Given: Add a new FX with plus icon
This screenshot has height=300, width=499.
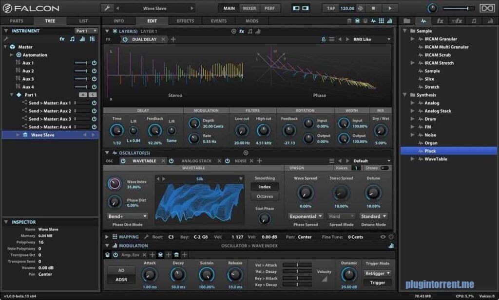Looking at the screenshot, I should click(x=173, y=39).
